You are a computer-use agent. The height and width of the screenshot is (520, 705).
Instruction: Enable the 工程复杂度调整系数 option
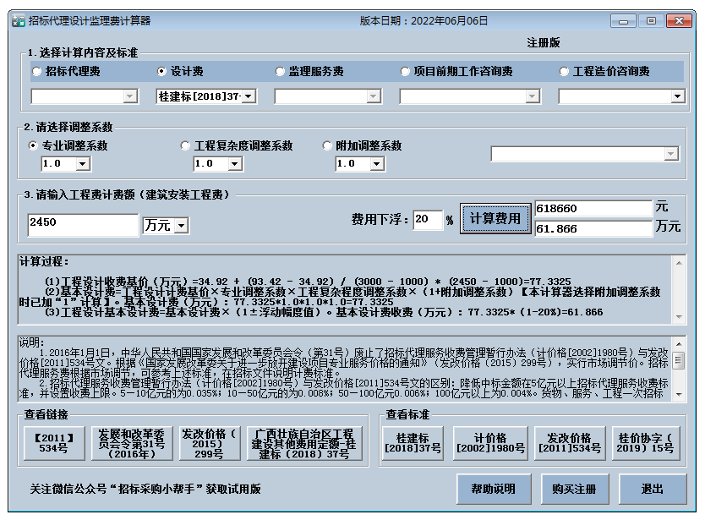coord(185,145)
